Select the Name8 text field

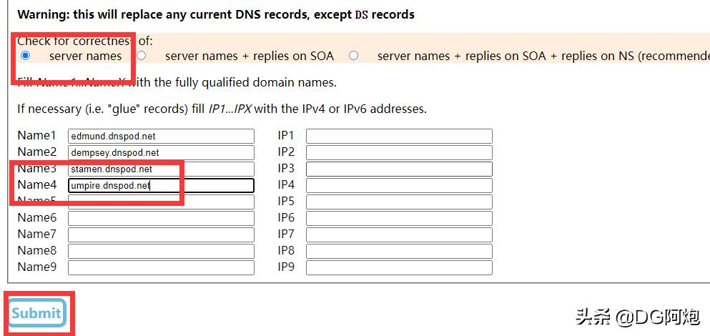click(161, 251)
